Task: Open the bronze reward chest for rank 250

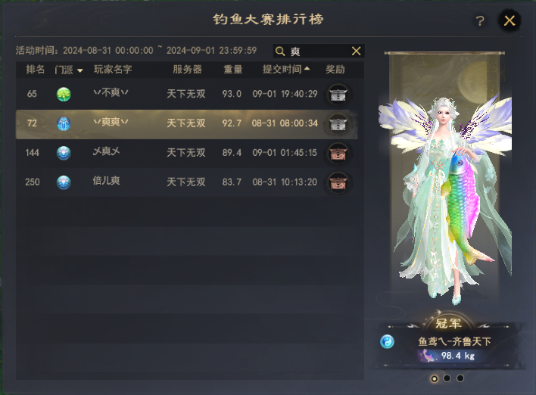Action: tap(338, 182)
